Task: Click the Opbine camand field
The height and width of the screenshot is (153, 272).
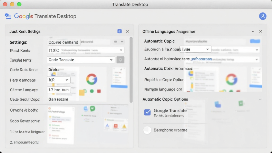Action: [63, 42]
